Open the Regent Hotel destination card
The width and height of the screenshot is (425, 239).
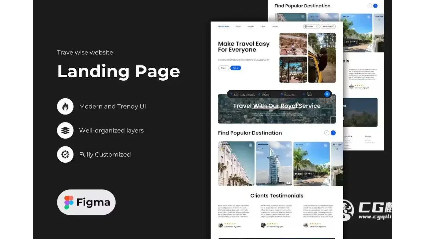click(x=274, y=164)
